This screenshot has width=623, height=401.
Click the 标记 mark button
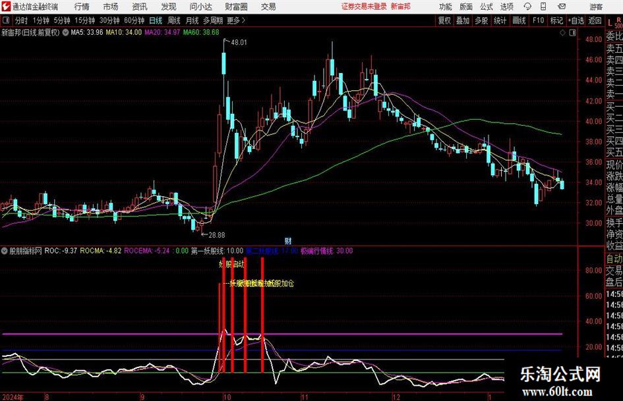click(556, 20)
